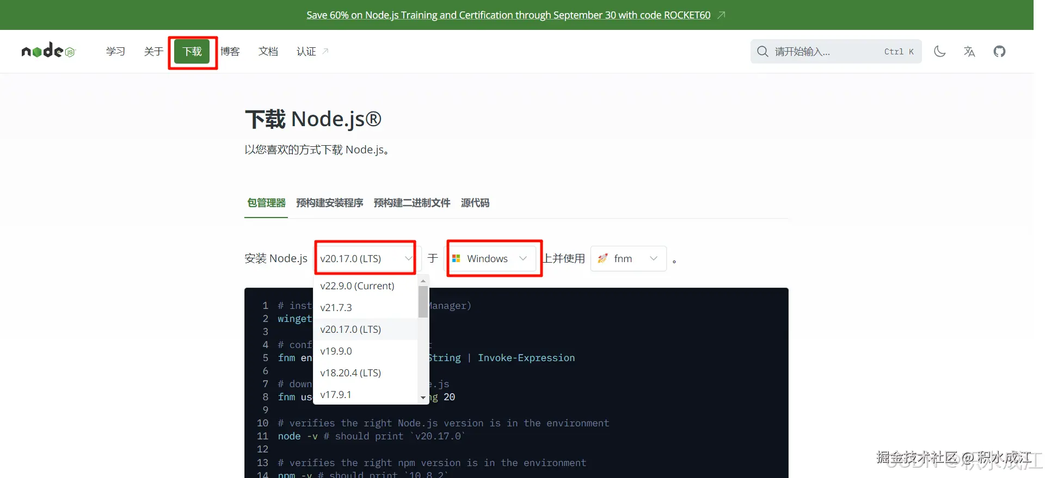Image resolution: width=1045 pixels, height=478 pixels.
Task: Open the 关于 menu item
Action: coord(153,51)
